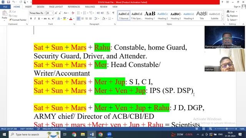Viewport: 246px width, 138px height.
Task: Open the Select dropdown in Editing
Action: [232, 20]
